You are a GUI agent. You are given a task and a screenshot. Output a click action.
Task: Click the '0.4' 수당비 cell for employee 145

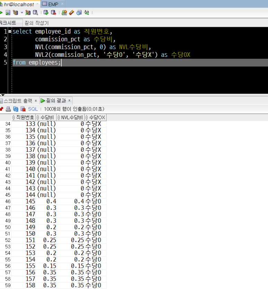click(x=46, y=201)
